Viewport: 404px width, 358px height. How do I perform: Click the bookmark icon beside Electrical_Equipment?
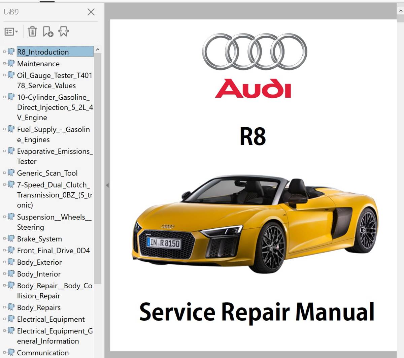pyautogui.click(x=11, y=319)
